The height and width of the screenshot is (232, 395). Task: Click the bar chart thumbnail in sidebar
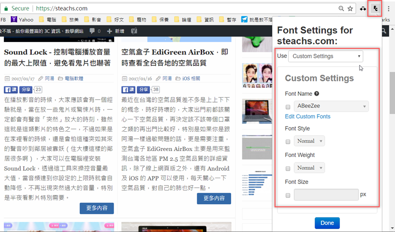pos(257,184)
